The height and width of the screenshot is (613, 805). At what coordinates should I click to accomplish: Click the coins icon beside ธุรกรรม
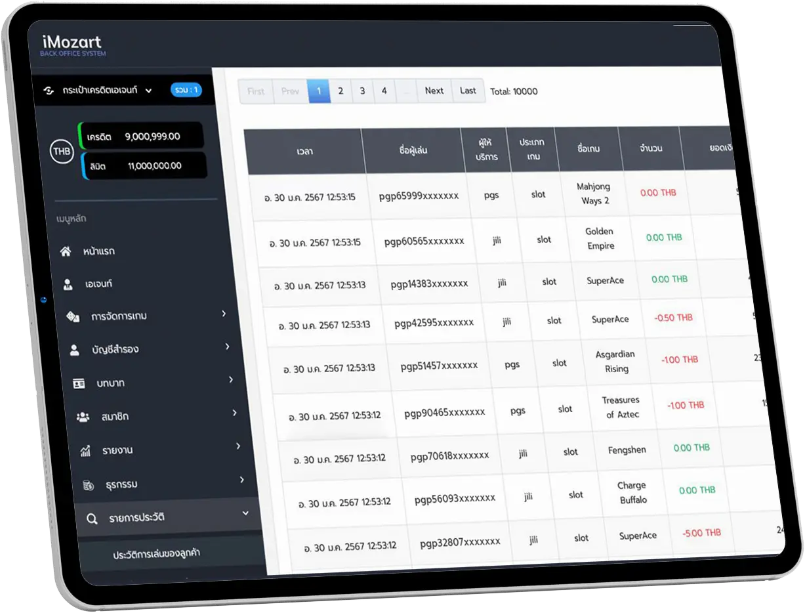89,485
